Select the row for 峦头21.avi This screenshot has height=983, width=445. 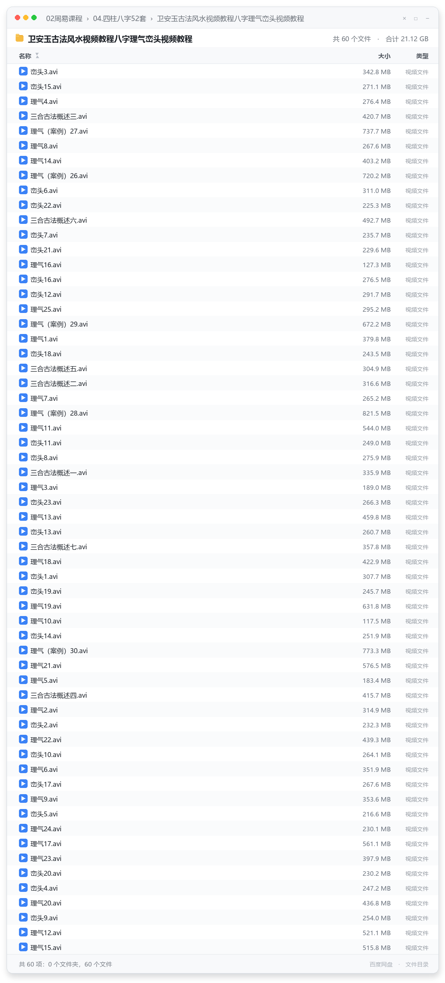pos(222,250)
